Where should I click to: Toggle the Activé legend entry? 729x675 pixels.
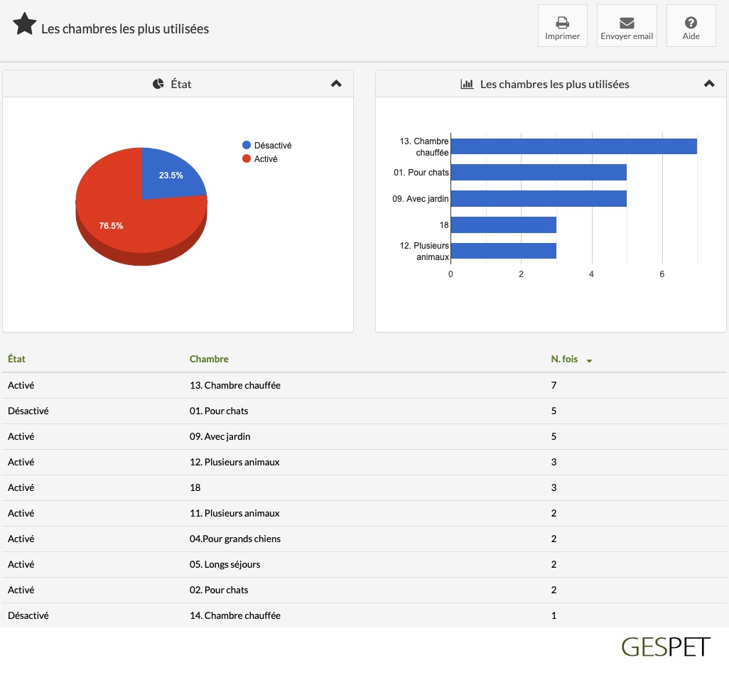[260, 158]
